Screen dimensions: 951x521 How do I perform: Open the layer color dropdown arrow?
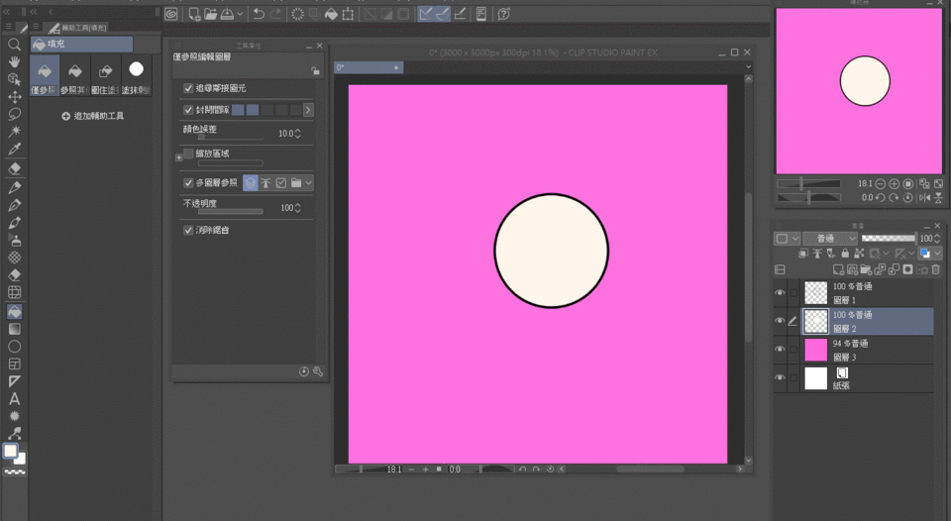[x=937, y=254]
